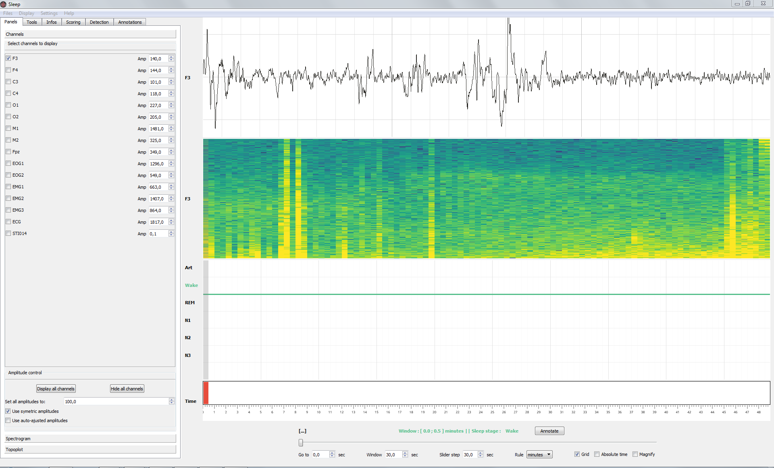Enable the EMG2 channel checkbox
The width and height of the screenshot is (774, 468).
[x=8, y=198]
